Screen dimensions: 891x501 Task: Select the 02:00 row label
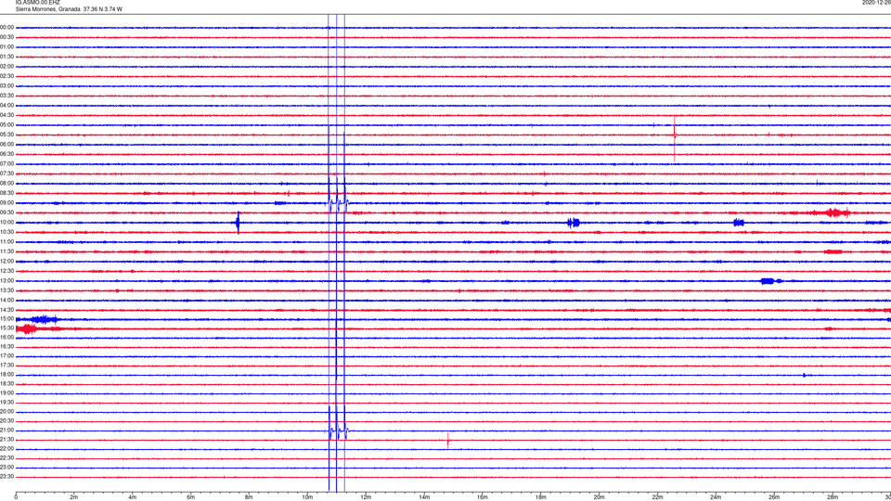(x=6, y=67)
